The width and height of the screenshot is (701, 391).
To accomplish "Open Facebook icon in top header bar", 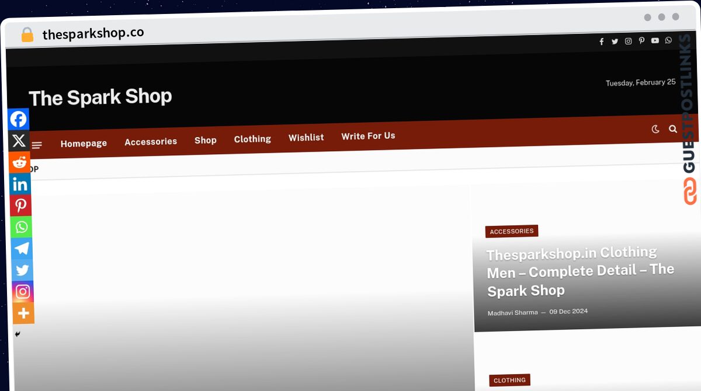I will [x=602, y=41].
